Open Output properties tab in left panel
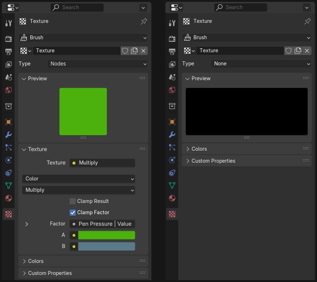The height and width of the screenshot is (282, 317). (x=8, y=52)
